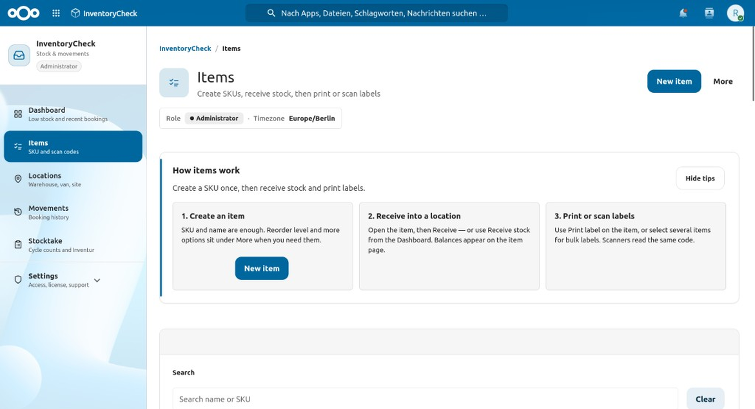755x409 pixels.
Task: Expand the Settings submenu chevron
Action: (97, 280)
